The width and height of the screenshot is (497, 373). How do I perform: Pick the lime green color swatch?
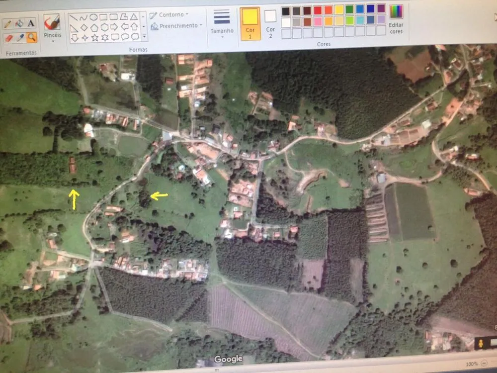point(349,20)
